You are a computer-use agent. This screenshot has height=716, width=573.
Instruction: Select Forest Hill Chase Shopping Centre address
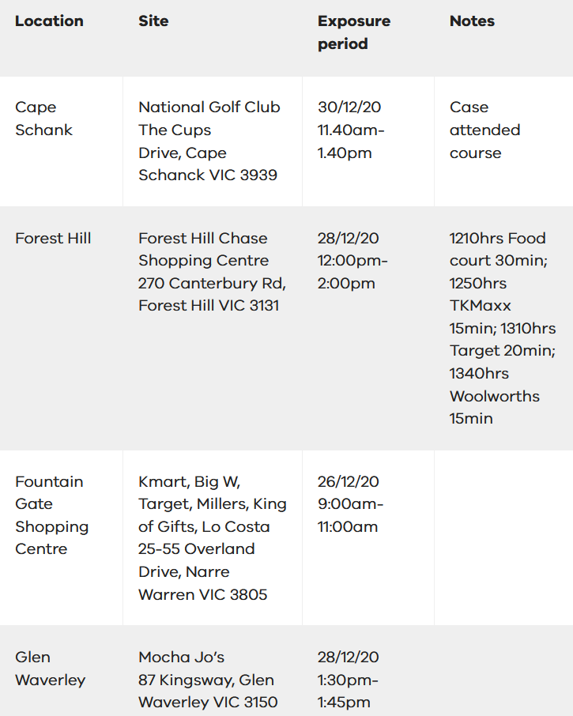click(x=213, y=272)
